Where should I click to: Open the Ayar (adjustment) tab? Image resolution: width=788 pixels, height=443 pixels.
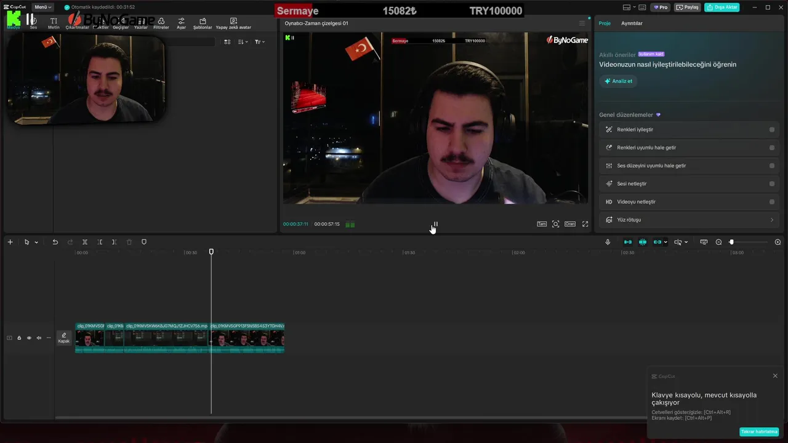tap(181, 23)
